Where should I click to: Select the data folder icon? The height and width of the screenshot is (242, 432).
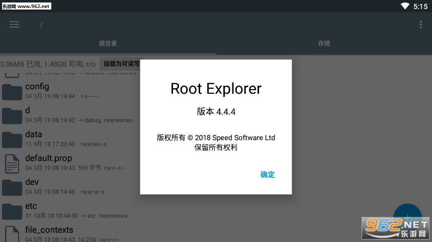pyautogui.click(x=12, y=140)
